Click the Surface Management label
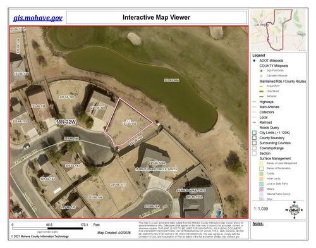 [275, 158]
